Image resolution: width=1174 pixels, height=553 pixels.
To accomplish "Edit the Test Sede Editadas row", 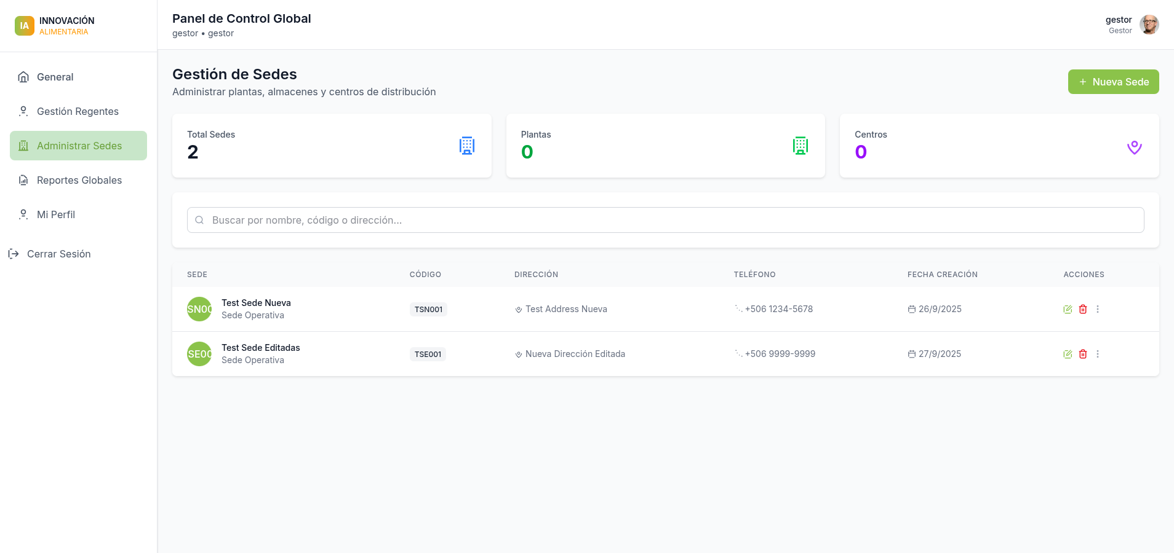I will click(1068, 354).
